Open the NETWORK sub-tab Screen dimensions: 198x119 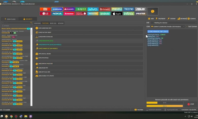point(61,23)
